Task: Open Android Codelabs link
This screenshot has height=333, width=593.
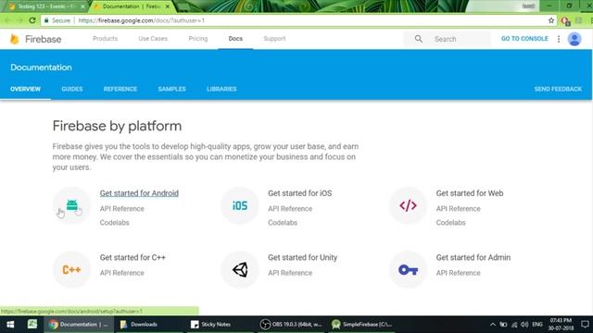Action: click(x=115, y=223)
